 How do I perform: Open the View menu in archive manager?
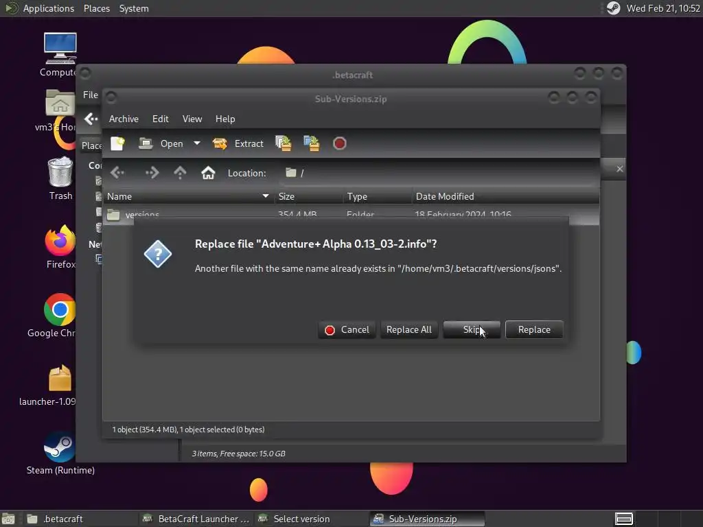tap(192, 119)
